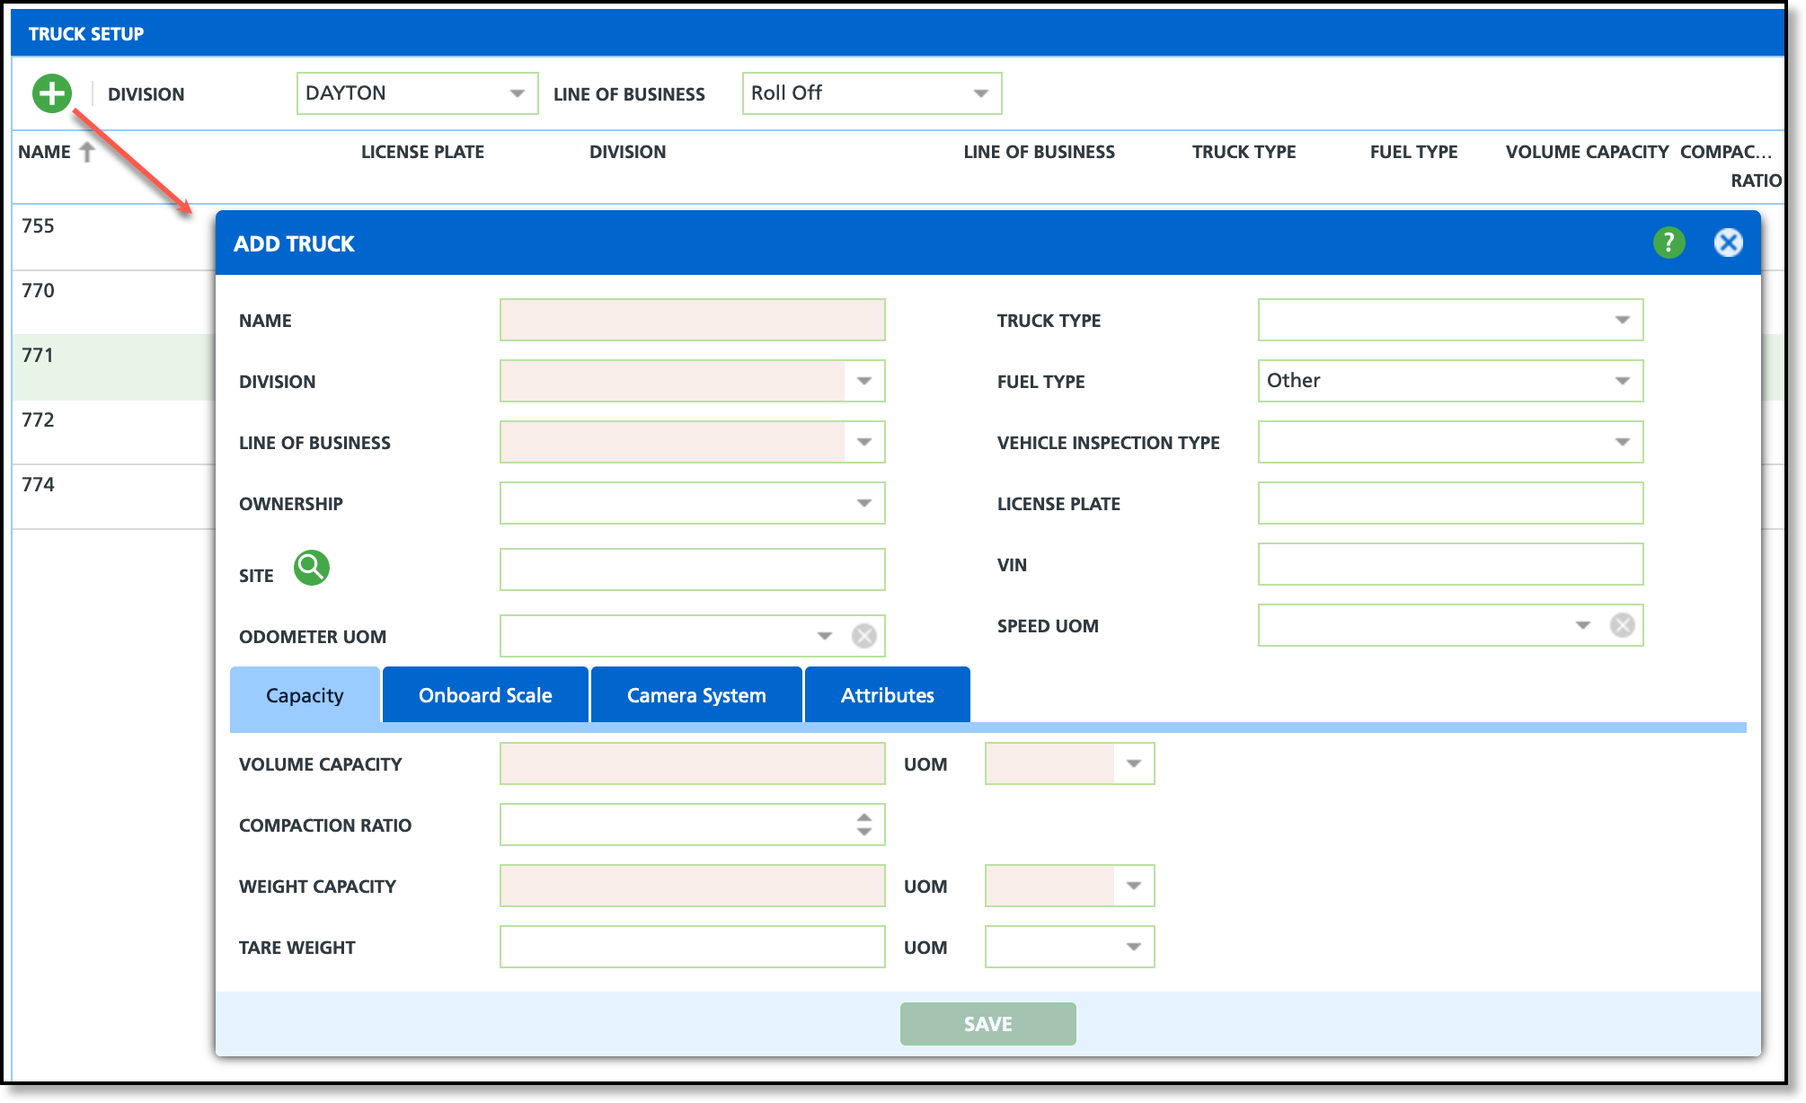The width and height of the screenshot is (1806, 1103).
Task: Switch to the Onboard Scale tab
Action: click(485, 695)
